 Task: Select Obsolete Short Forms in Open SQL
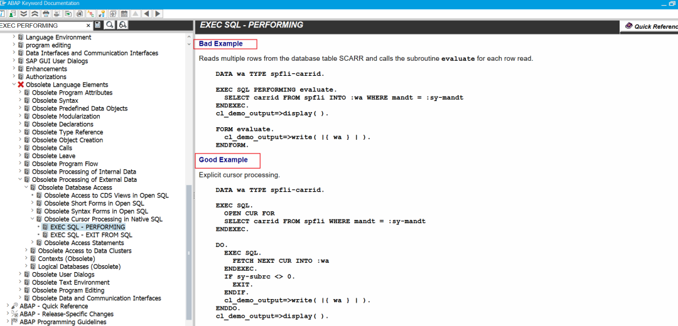pyautogui.click(x=94, y=203)
